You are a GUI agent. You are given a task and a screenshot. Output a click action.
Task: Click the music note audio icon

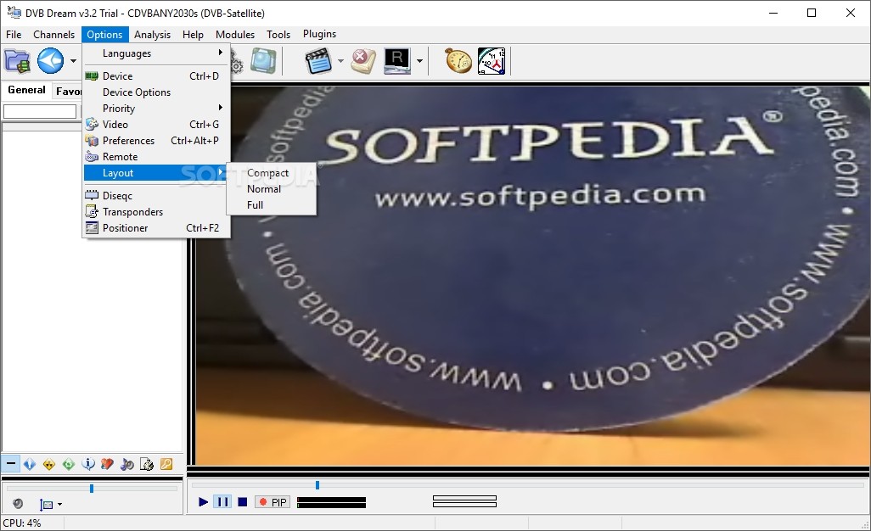click(127, 464)
